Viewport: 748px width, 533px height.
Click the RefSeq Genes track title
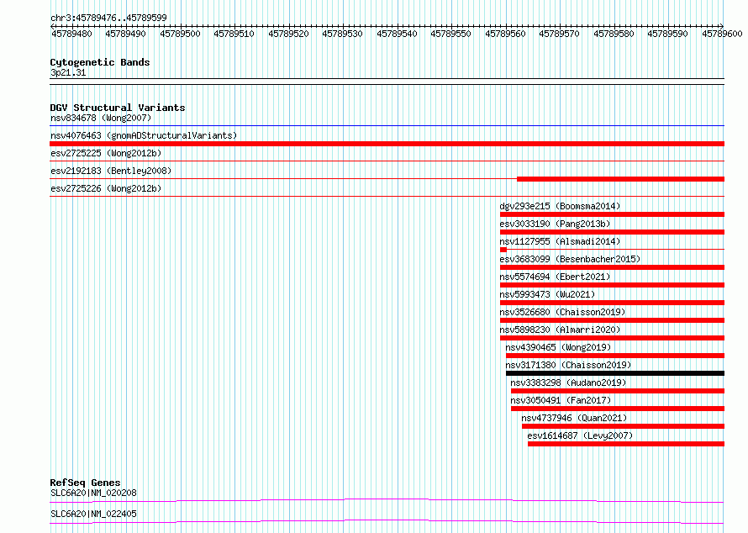point(85,483)
